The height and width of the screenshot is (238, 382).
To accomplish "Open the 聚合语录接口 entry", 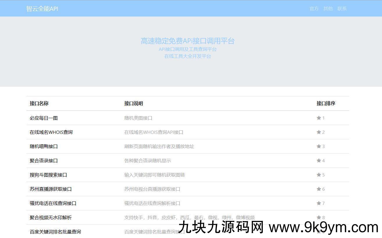I will click(44, 161).
